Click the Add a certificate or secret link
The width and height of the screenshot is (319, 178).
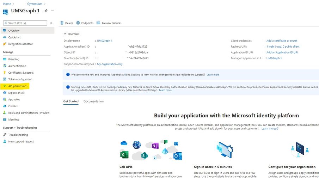pos(282,41)
